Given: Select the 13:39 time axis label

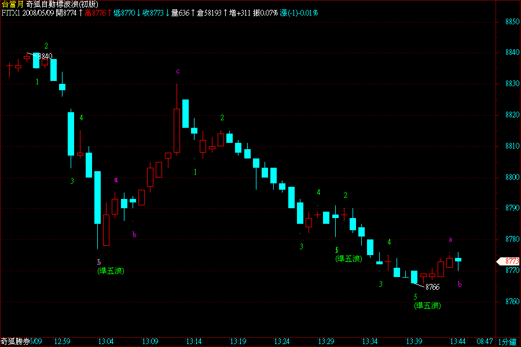Looking at the screenshot, I should click(414, 341).
